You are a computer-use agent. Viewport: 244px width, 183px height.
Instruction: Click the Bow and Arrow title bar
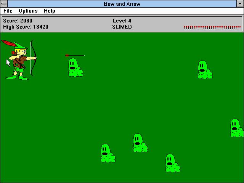point(122,4)
